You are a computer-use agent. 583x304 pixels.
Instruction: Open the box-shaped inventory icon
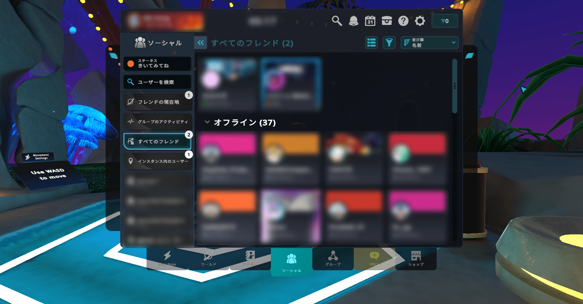pyautogui.click(x=387, y=21)
